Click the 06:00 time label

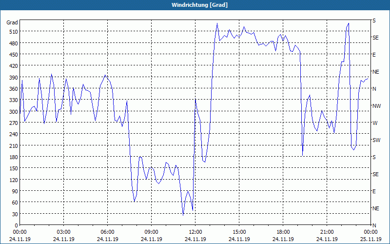[107, 232]
